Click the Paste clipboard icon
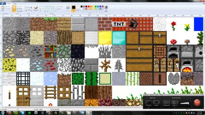205x115 pixels. [3, 7]
